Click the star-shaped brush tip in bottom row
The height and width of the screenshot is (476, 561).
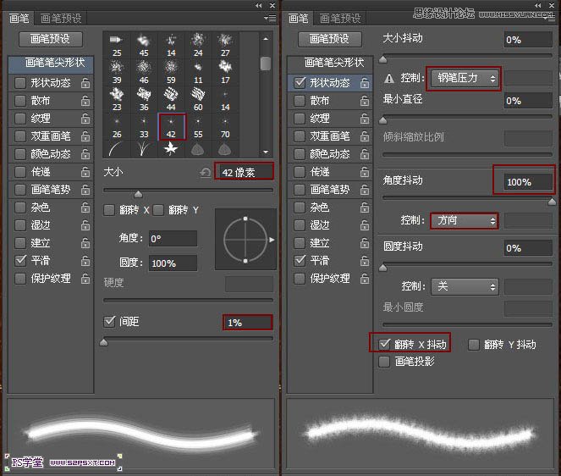(171, 148)
